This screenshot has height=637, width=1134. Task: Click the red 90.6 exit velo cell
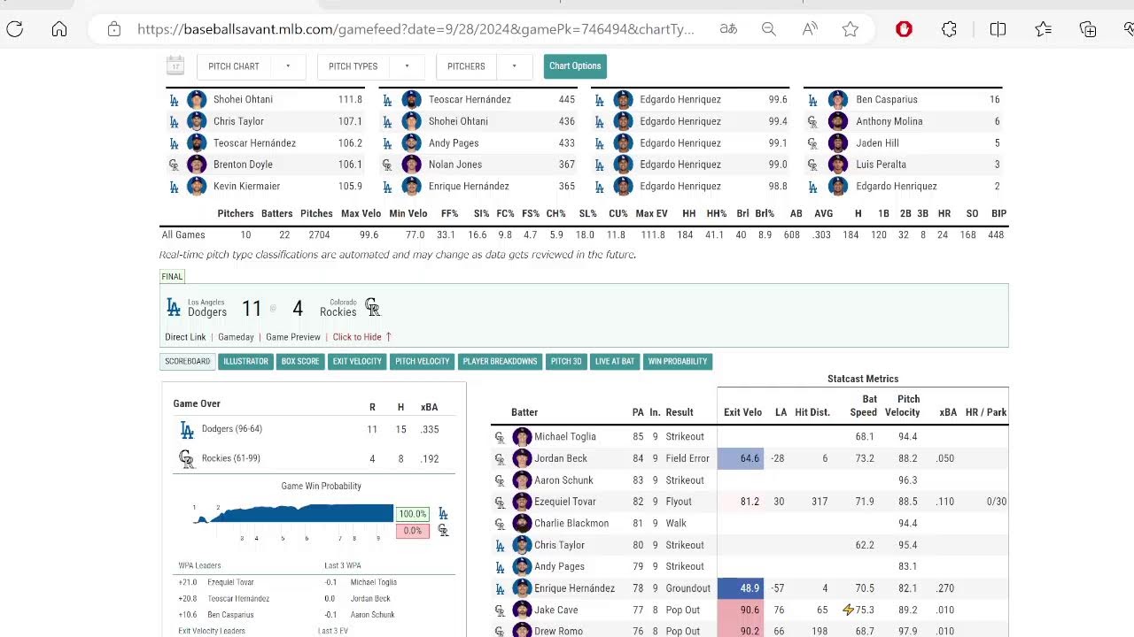click(740, 610)
